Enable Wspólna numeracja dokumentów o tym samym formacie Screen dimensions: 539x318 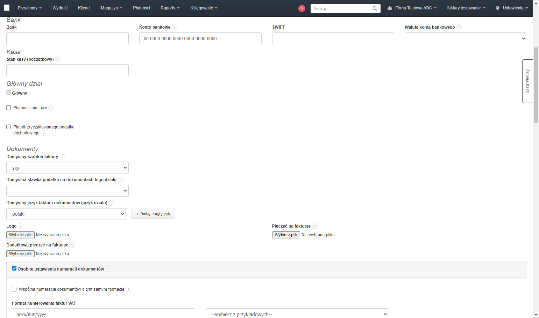pos(14,289)
